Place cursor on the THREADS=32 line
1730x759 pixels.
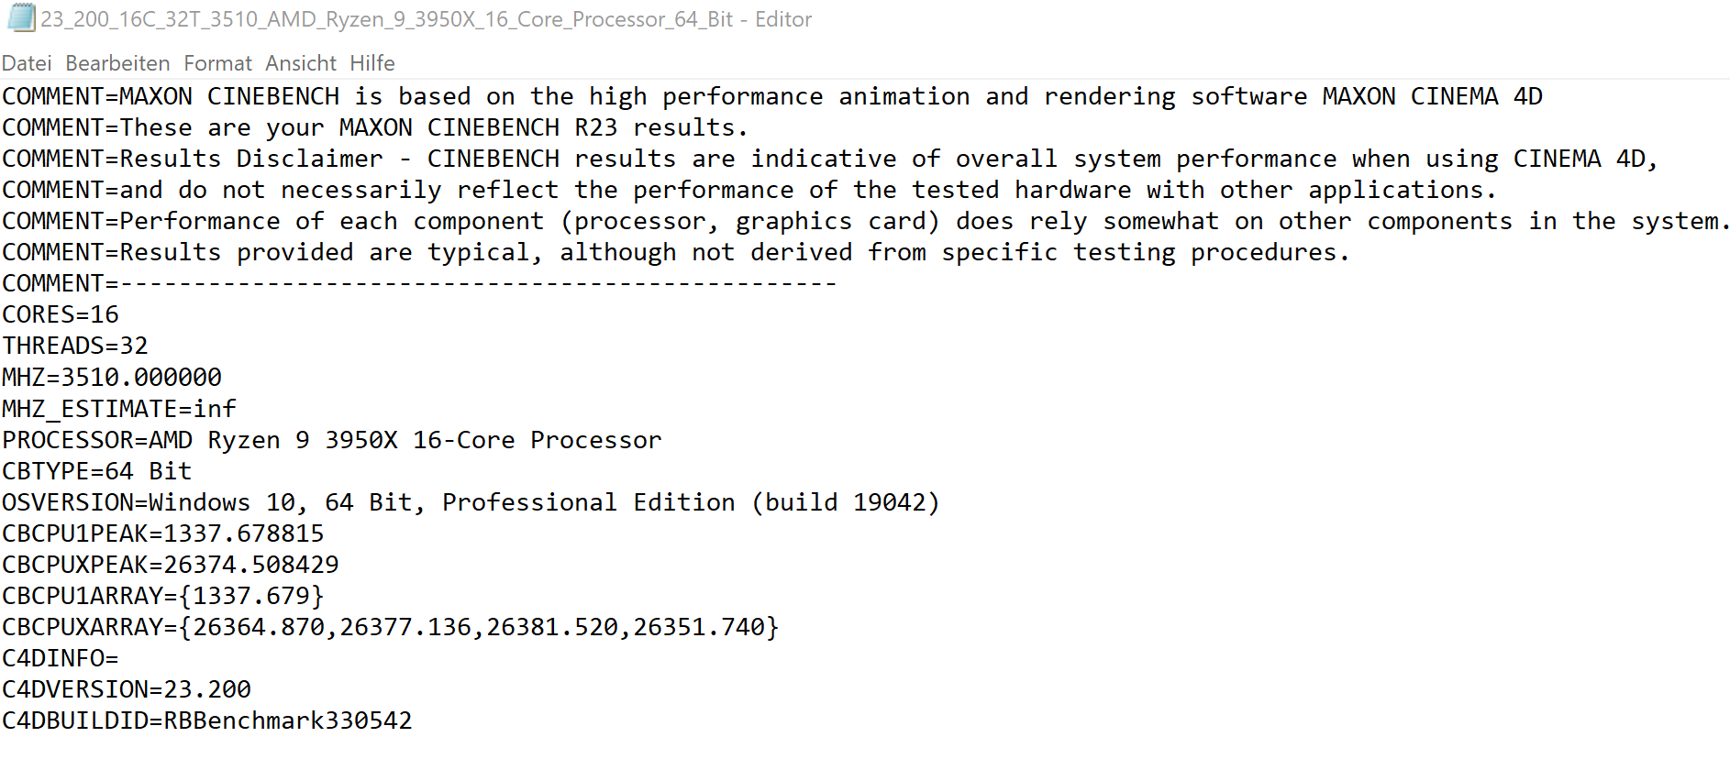[x=75, y=346]
